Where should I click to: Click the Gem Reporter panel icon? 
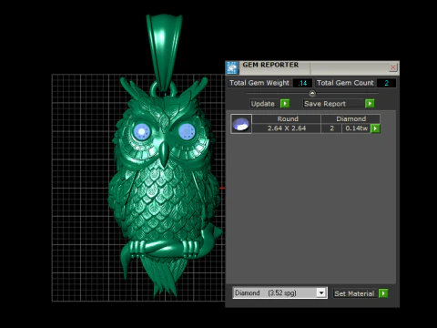(232, 67)
